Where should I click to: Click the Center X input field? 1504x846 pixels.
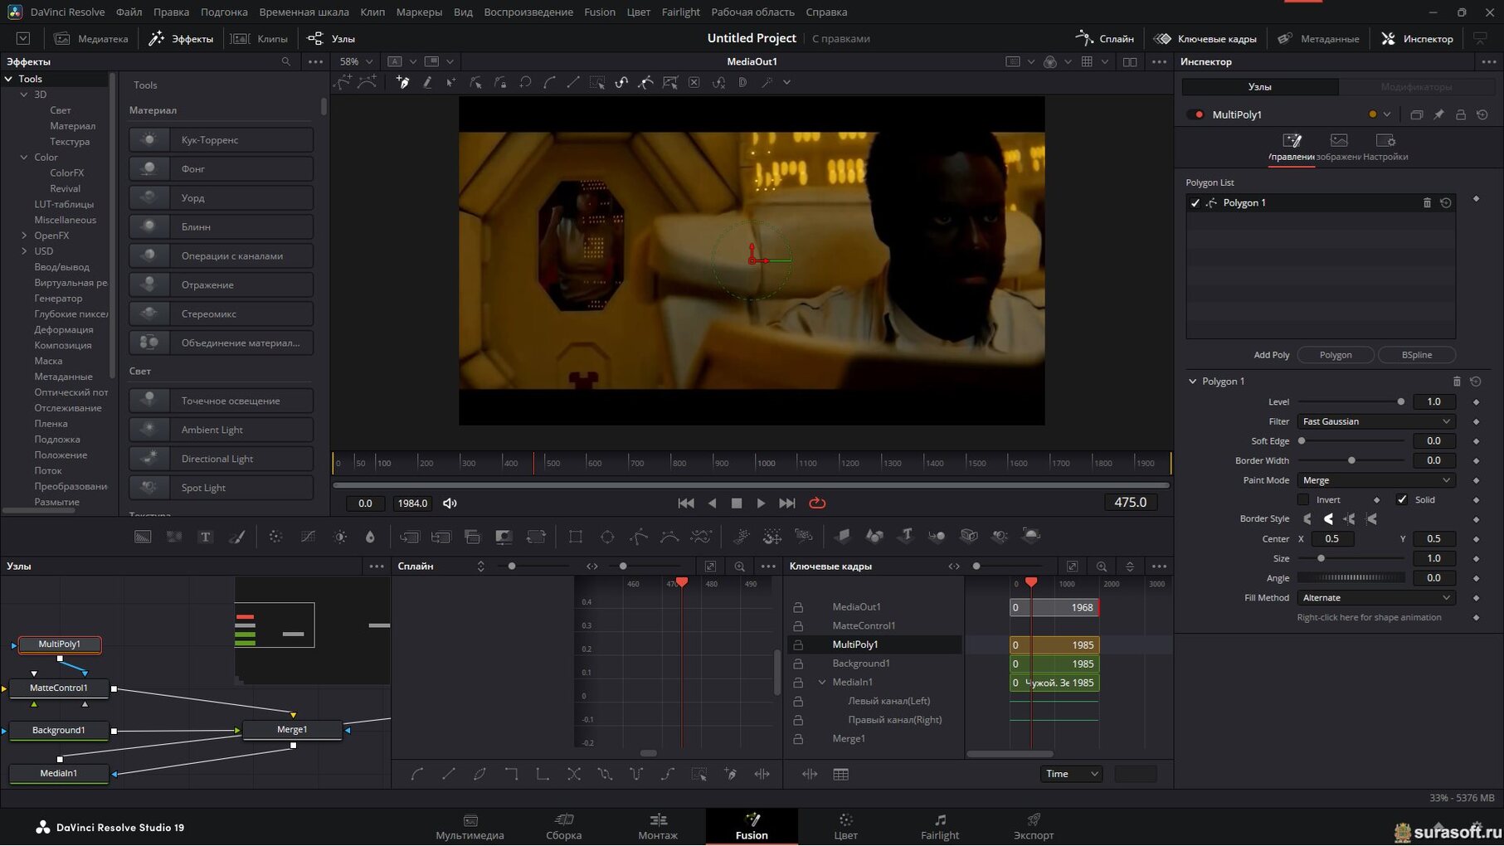(x=1331, y=539)
